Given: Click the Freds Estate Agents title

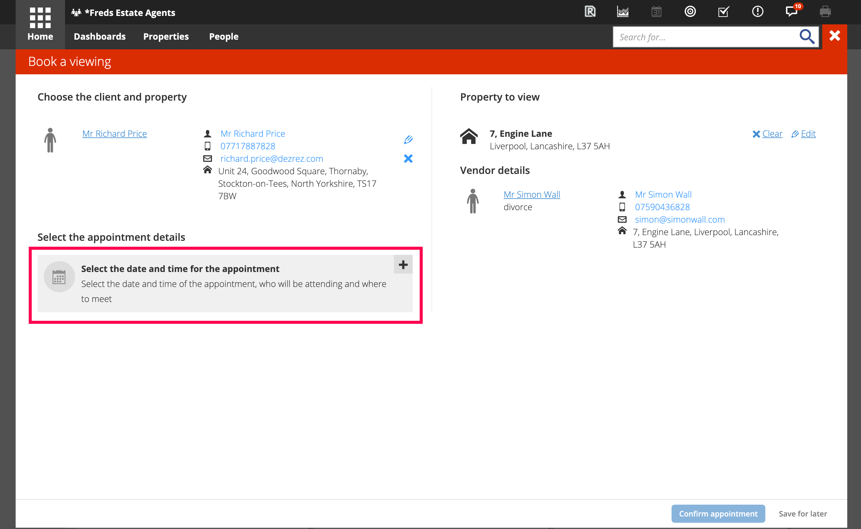Looking at the screenshot, I should pyautogui.click(x=130, y=12).
